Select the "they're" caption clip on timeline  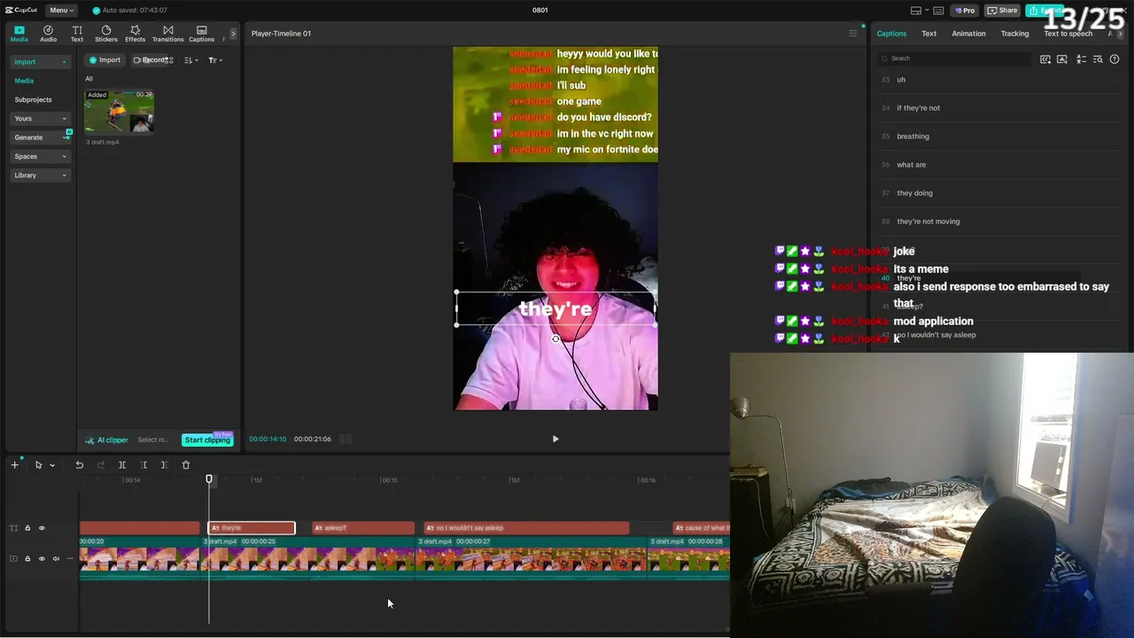(252, 528)
